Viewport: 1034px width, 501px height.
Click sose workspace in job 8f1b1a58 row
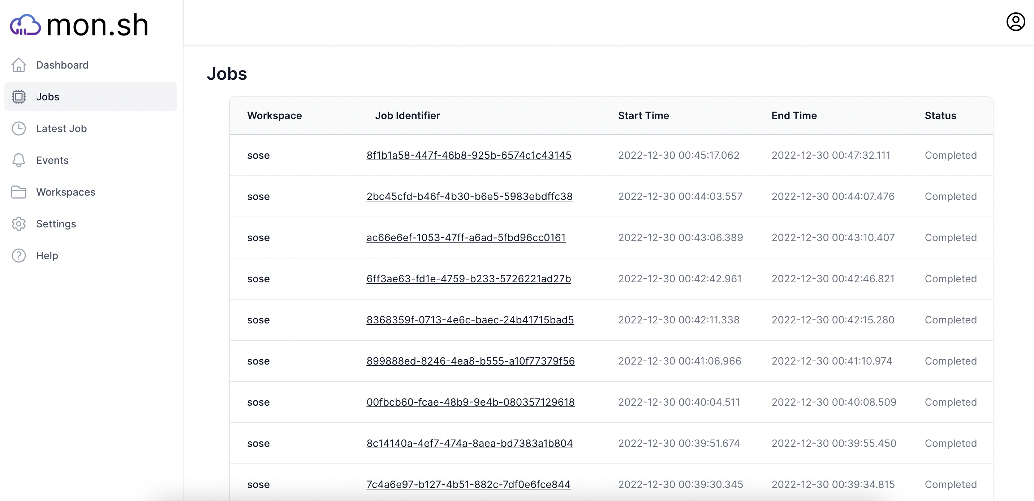[x=258, y=155]
